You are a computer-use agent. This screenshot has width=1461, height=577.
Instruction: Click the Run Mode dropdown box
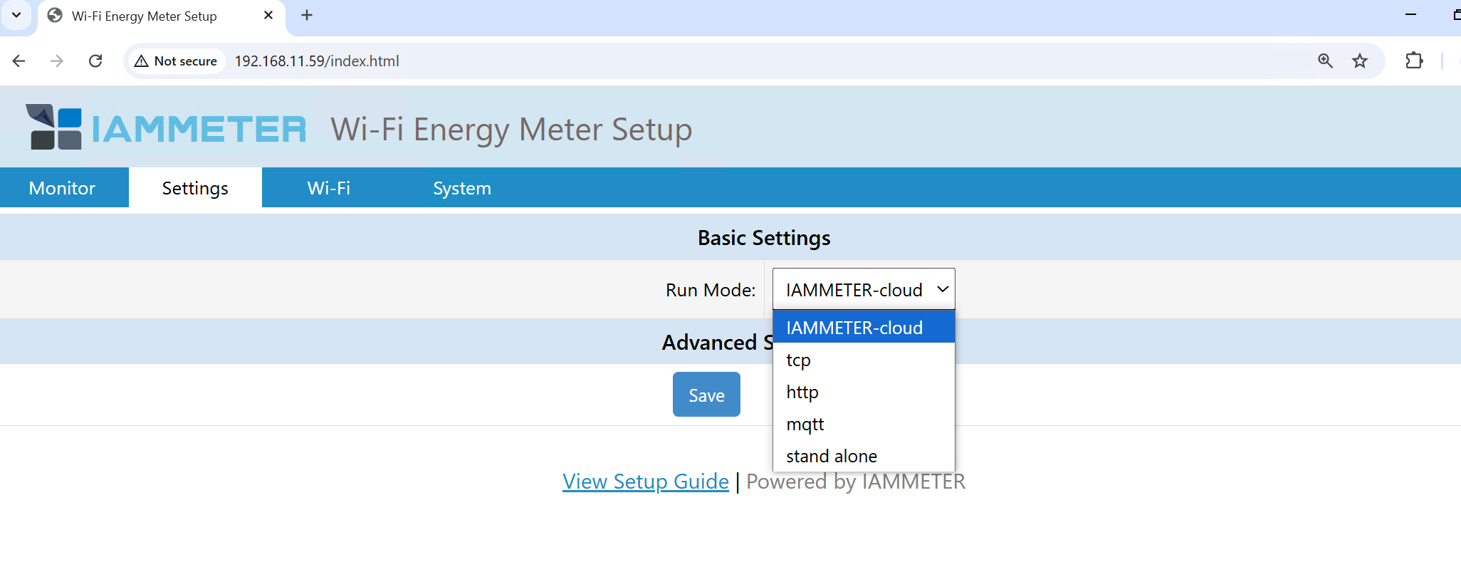864,289
